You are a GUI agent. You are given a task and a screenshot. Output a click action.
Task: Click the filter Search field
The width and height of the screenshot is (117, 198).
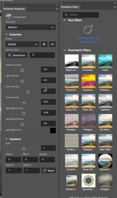click(81, 15)
